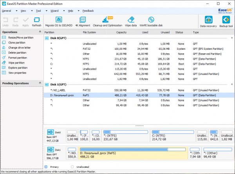Sort by the Capacity column header
This screenshot has width=235, height=174.
pyautogui.click(x=117, y=32)
